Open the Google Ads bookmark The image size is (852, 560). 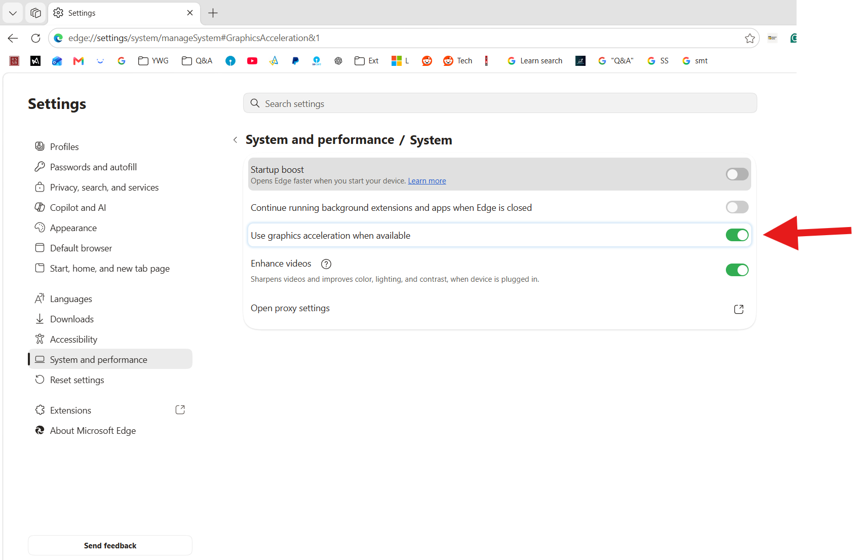pyautogui.click(x=274, y=61)
